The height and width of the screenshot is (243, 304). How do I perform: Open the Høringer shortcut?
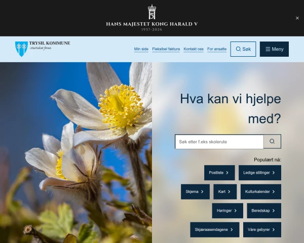point(227,211)
